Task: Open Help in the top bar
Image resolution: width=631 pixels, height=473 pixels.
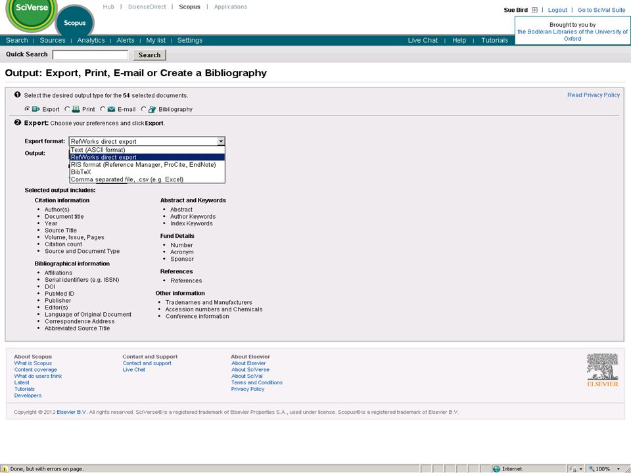Action: (x=459, y=40)
